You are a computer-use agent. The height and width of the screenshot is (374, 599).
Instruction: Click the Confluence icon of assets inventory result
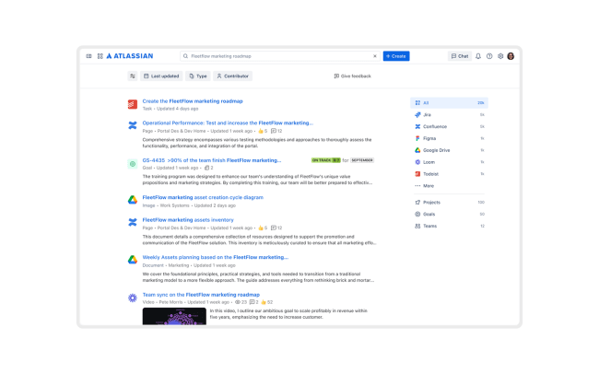133,222
